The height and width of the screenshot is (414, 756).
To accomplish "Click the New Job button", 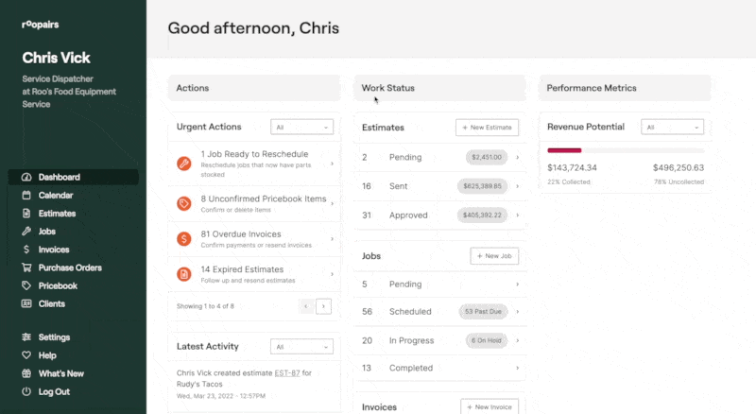I will pos(494,256).
